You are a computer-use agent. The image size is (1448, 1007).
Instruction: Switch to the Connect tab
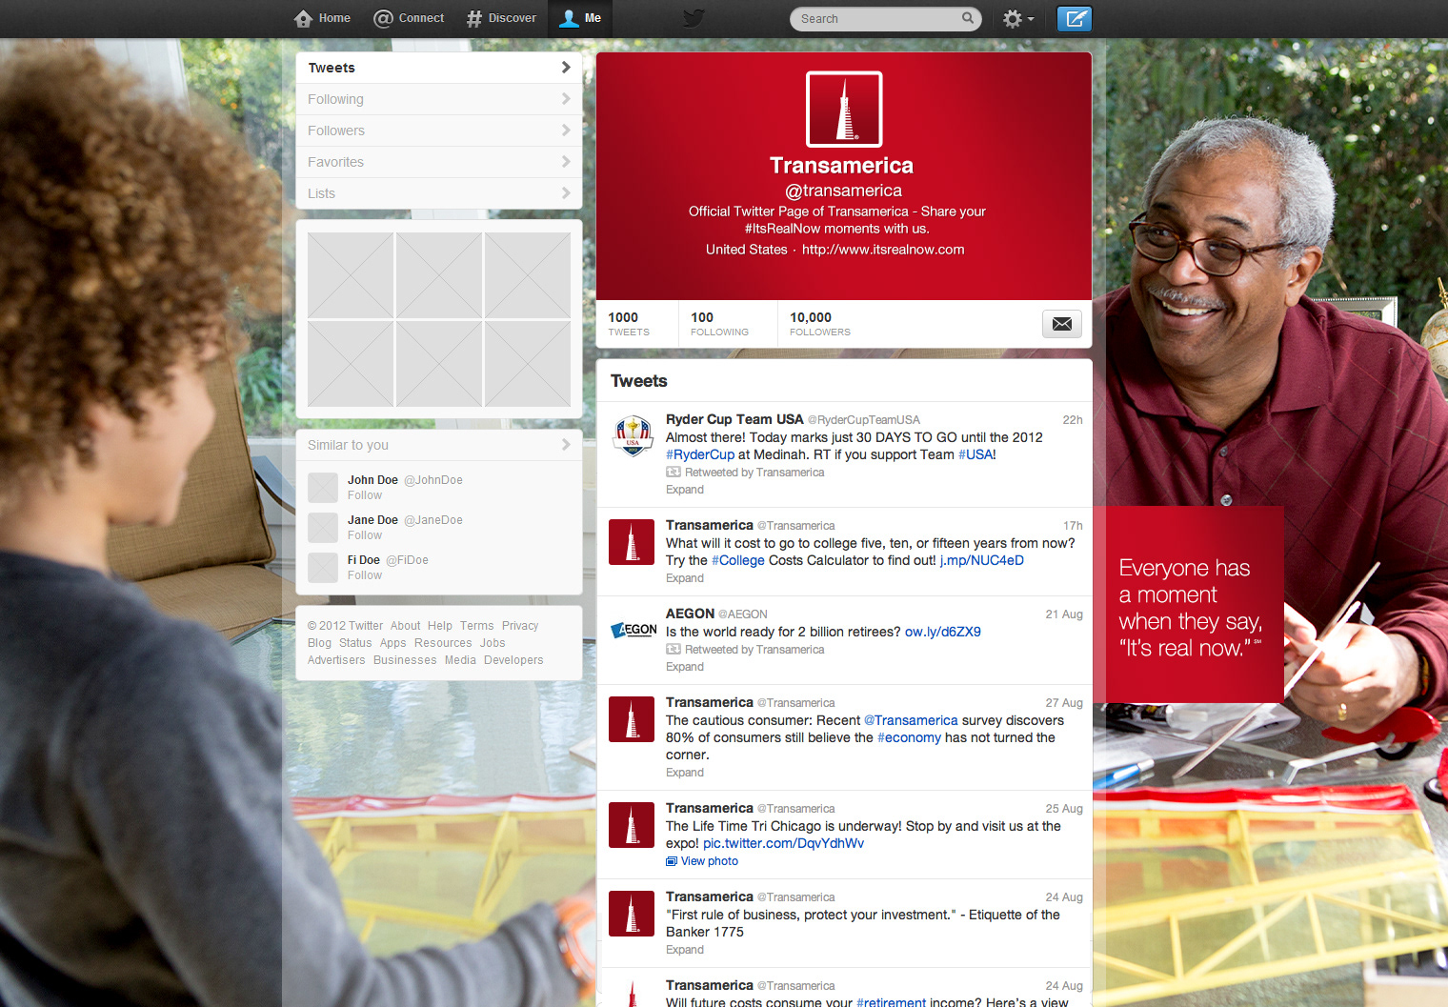point(421,18)
